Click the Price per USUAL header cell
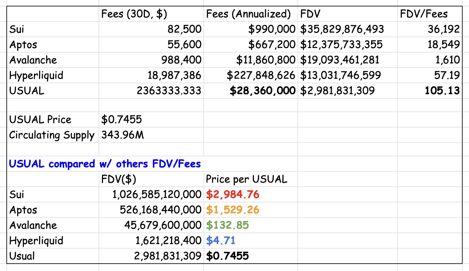The height and width of the screenshot is (271, 469). pyautogui.click(x=246, y=179)
